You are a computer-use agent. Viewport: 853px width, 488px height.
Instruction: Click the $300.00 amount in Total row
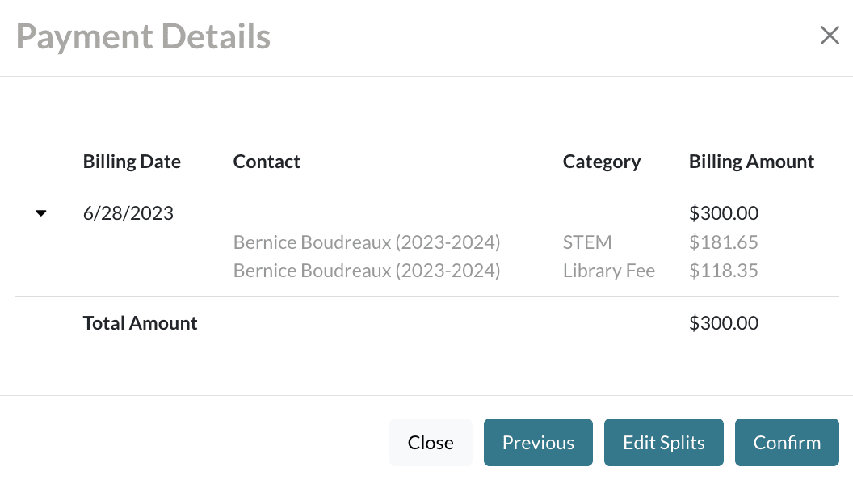(723, 323)
